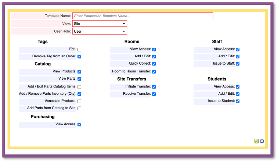Click the Issue to Student label
Viewport: 278px width, 162px height.
pyautogui.click(x=222, y=101)
